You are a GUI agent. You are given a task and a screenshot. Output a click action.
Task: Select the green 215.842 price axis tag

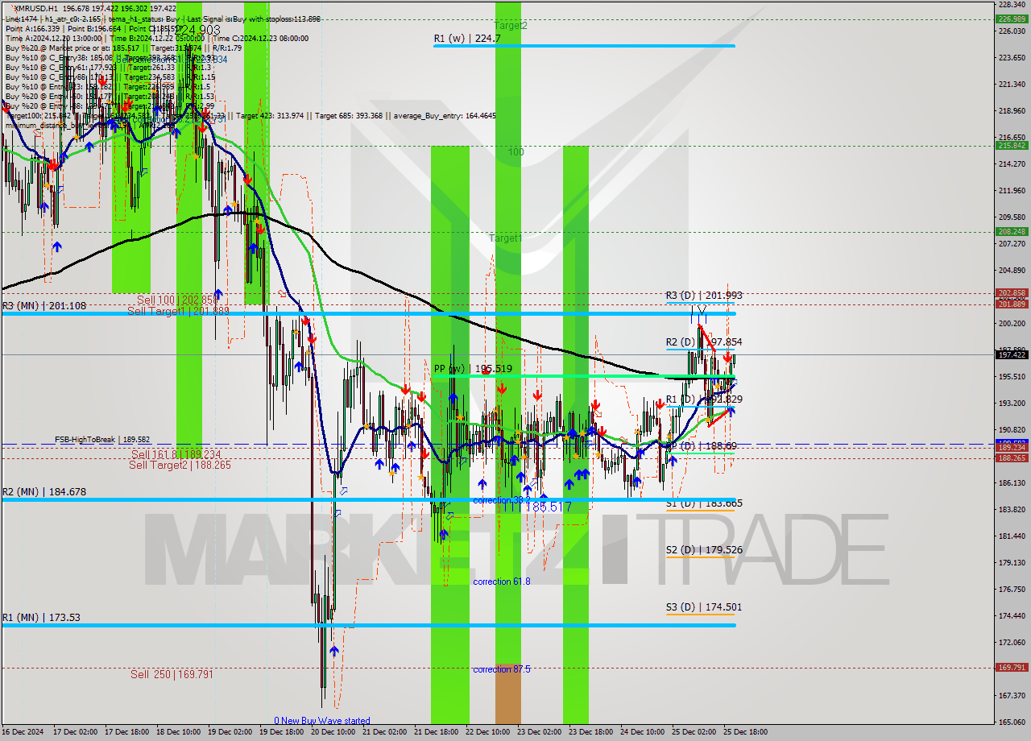tap(1012, 146)
